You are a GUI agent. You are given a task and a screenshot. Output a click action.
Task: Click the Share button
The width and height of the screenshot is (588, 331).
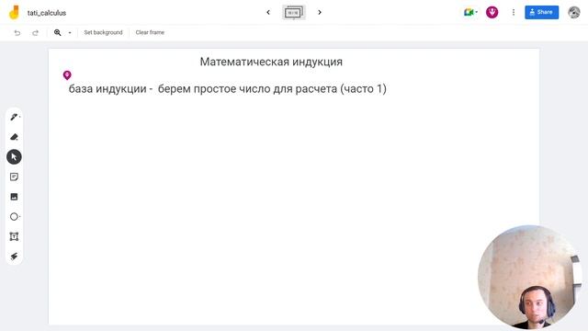tap(541, 12)
